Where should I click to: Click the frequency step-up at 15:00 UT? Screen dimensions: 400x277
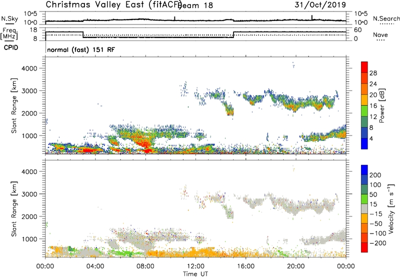pos(233,34)
